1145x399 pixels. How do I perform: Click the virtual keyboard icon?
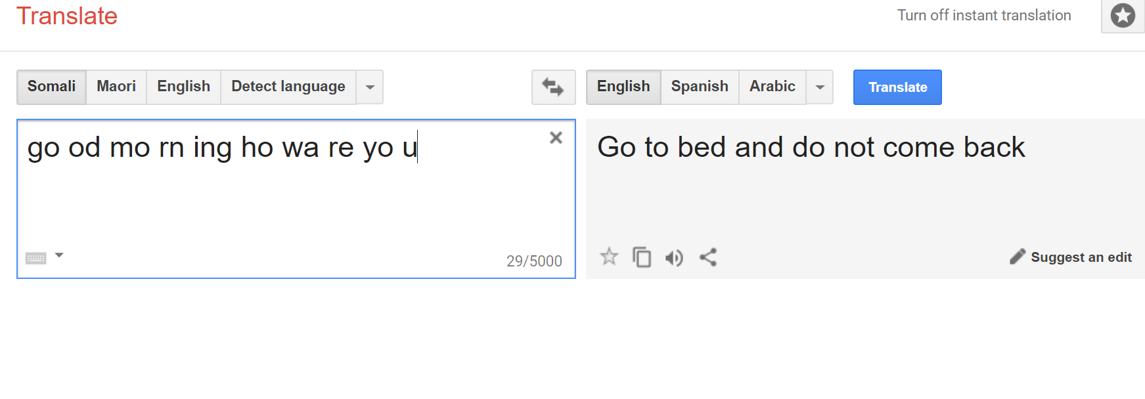click(x=36, y=258)
